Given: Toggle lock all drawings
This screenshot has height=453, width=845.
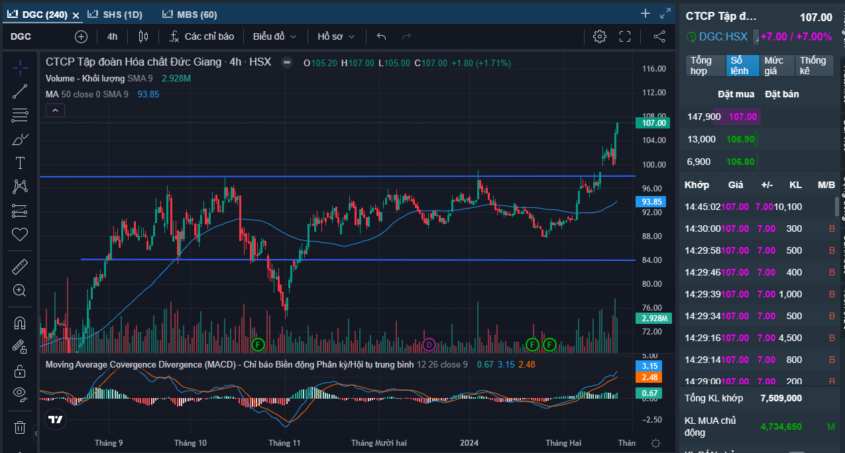Looking at the screenshot, I should (20, 370).
